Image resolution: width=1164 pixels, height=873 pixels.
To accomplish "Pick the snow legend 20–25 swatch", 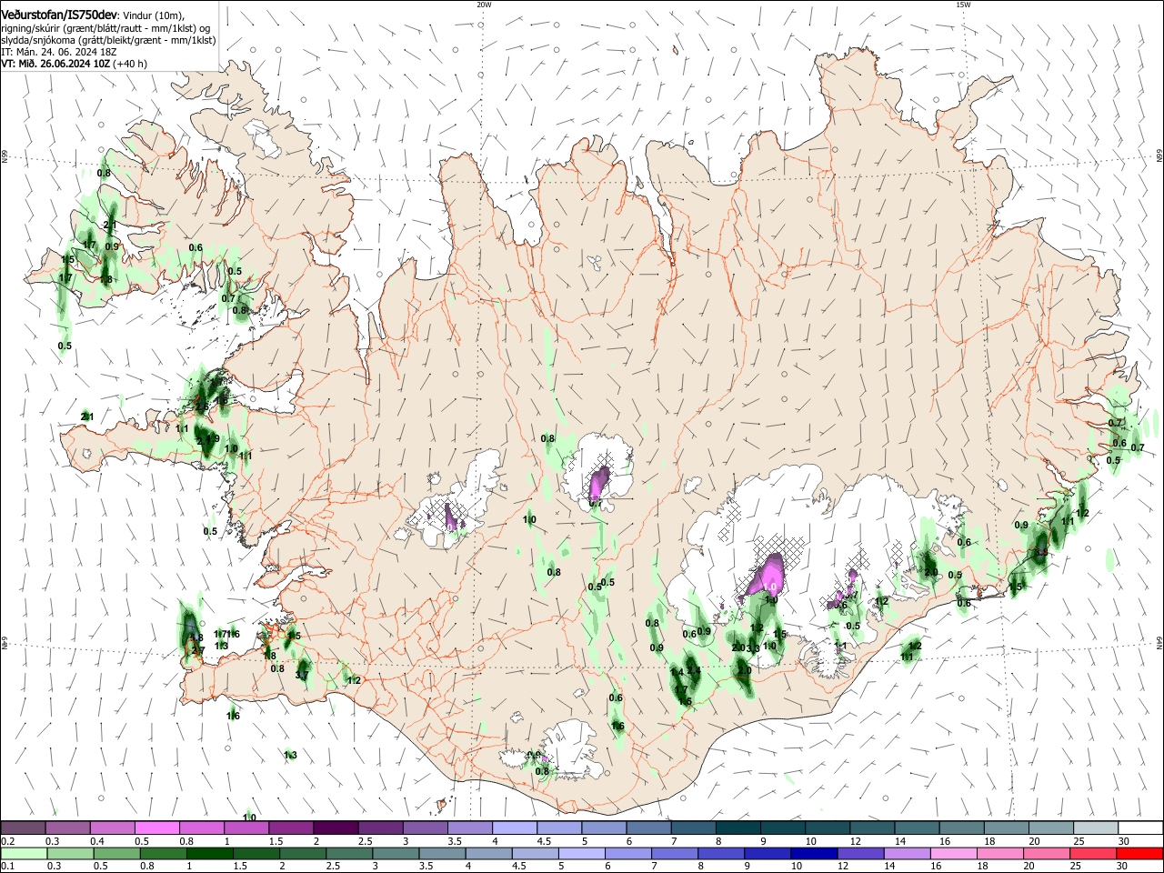I will (x=1052, y=828).
